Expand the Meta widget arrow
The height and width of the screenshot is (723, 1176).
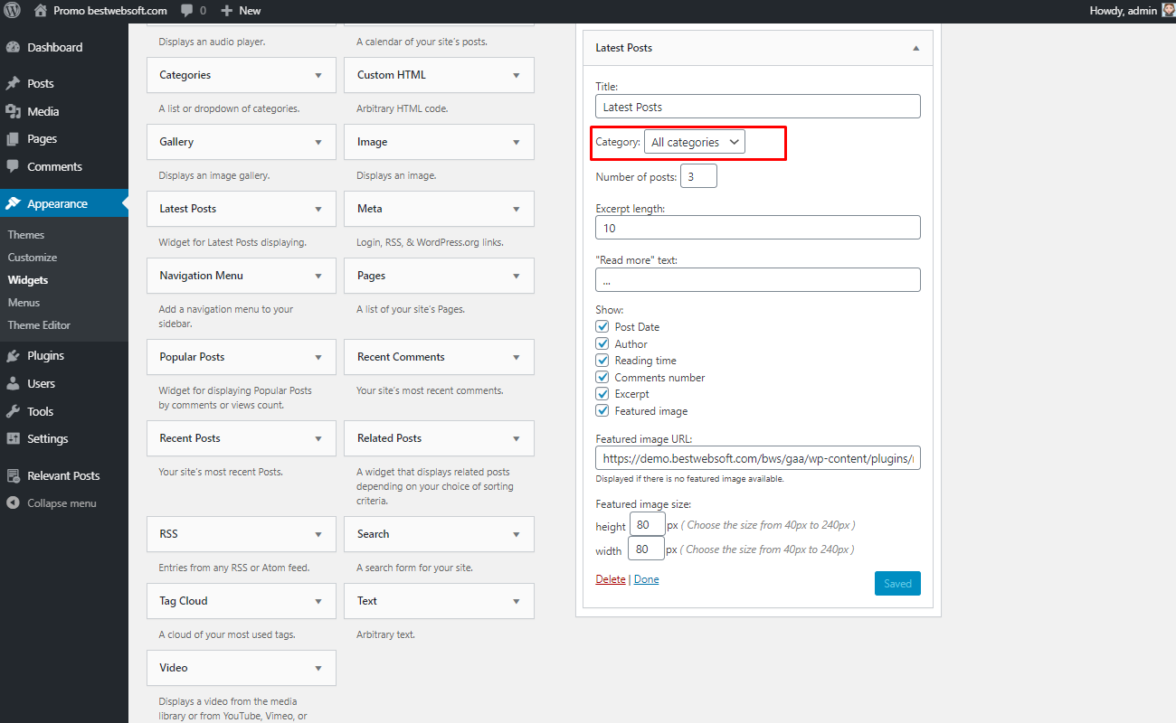[x=517, y=209]
